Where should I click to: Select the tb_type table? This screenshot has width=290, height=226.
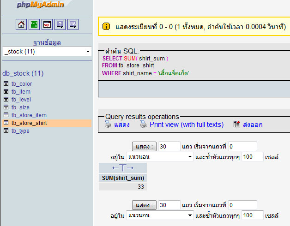(20, 131)
